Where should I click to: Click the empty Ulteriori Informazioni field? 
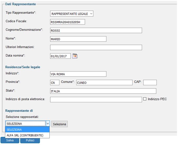pos(96,47)
